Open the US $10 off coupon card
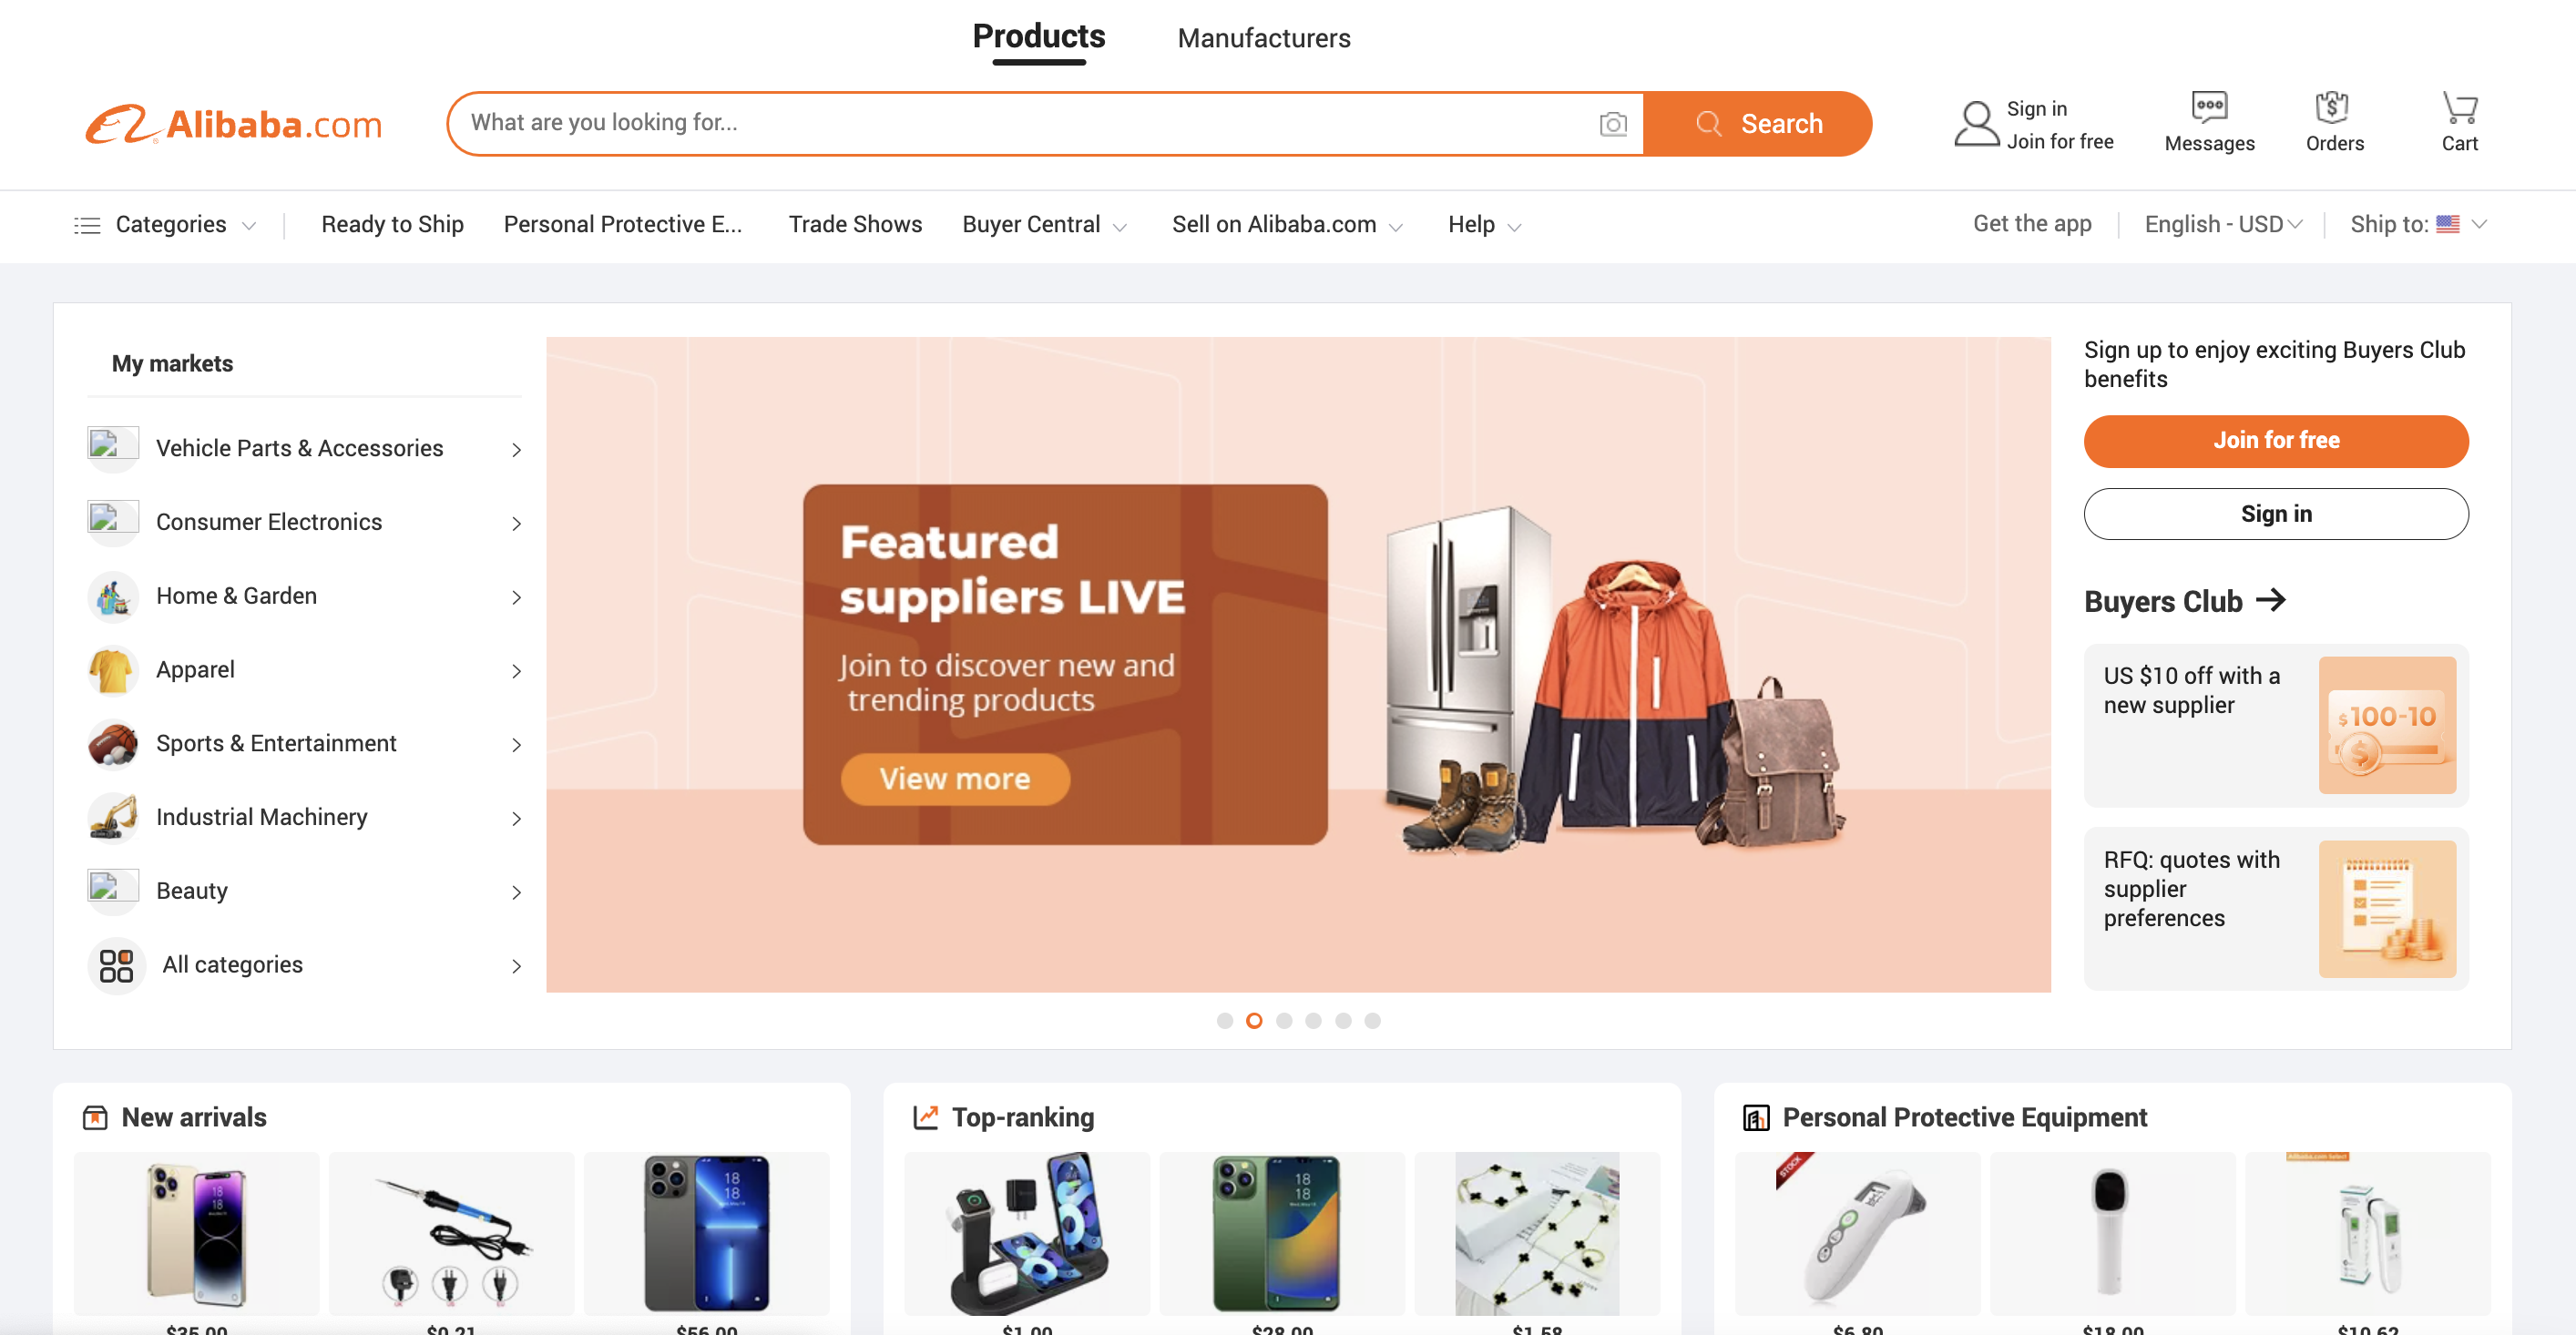This screenshot has height=1335, width=2576. click(2276, 725)
